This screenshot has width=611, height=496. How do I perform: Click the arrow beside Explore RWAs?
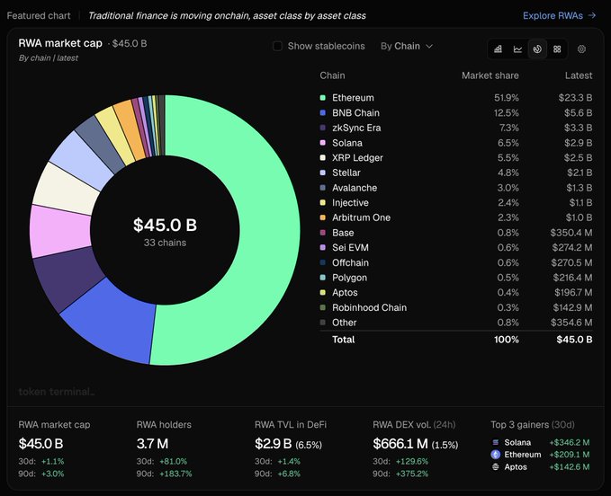[592, 15]
